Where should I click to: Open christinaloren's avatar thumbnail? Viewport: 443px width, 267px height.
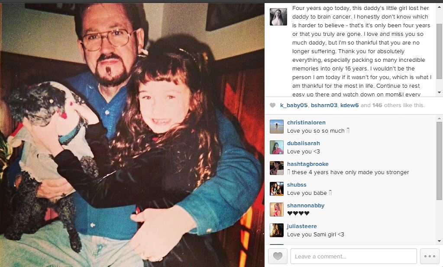[x=277, y=127]
